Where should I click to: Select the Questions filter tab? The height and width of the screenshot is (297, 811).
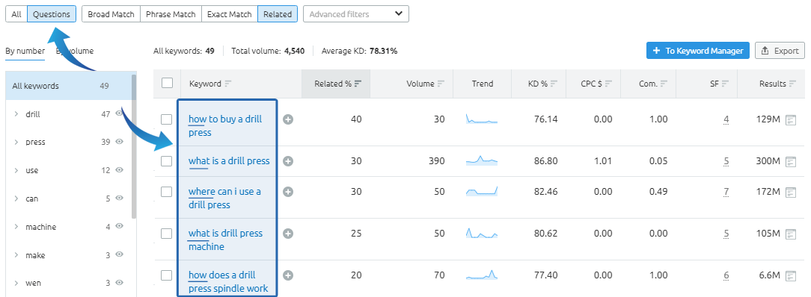(x=52, y=14)
